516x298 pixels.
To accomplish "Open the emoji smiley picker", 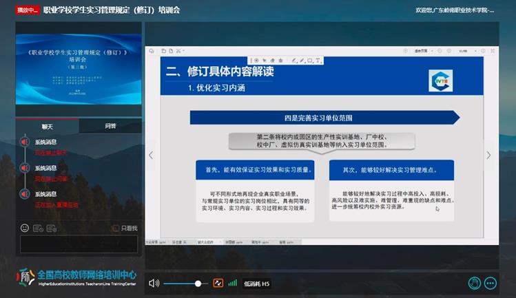I will point(25,228).
